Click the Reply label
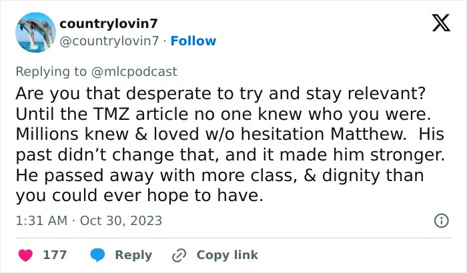The image size is (467, 273). point(133,255)
